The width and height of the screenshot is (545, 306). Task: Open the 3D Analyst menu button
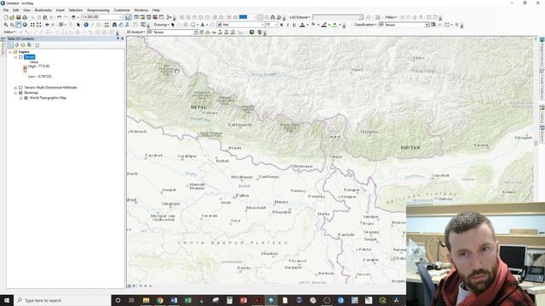click(x=135, y=32)
